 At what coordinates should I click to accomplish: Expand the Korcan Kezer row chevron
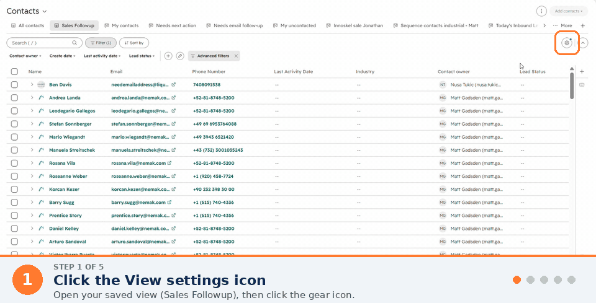point(32,189)
